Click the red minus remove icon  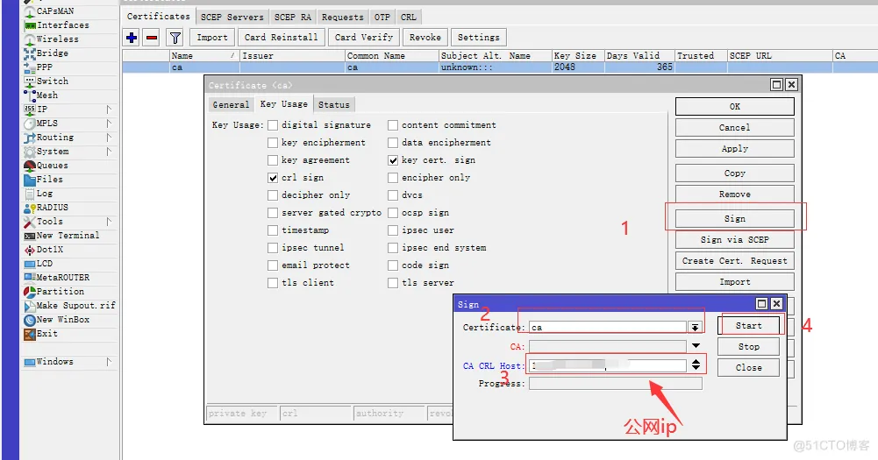tap(151, 38)
